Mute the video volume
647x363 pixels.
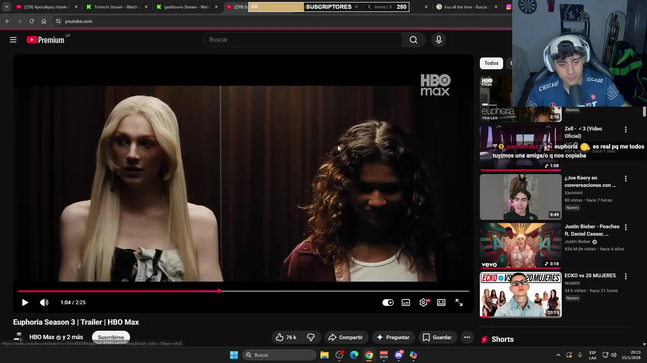click(44, 302)
